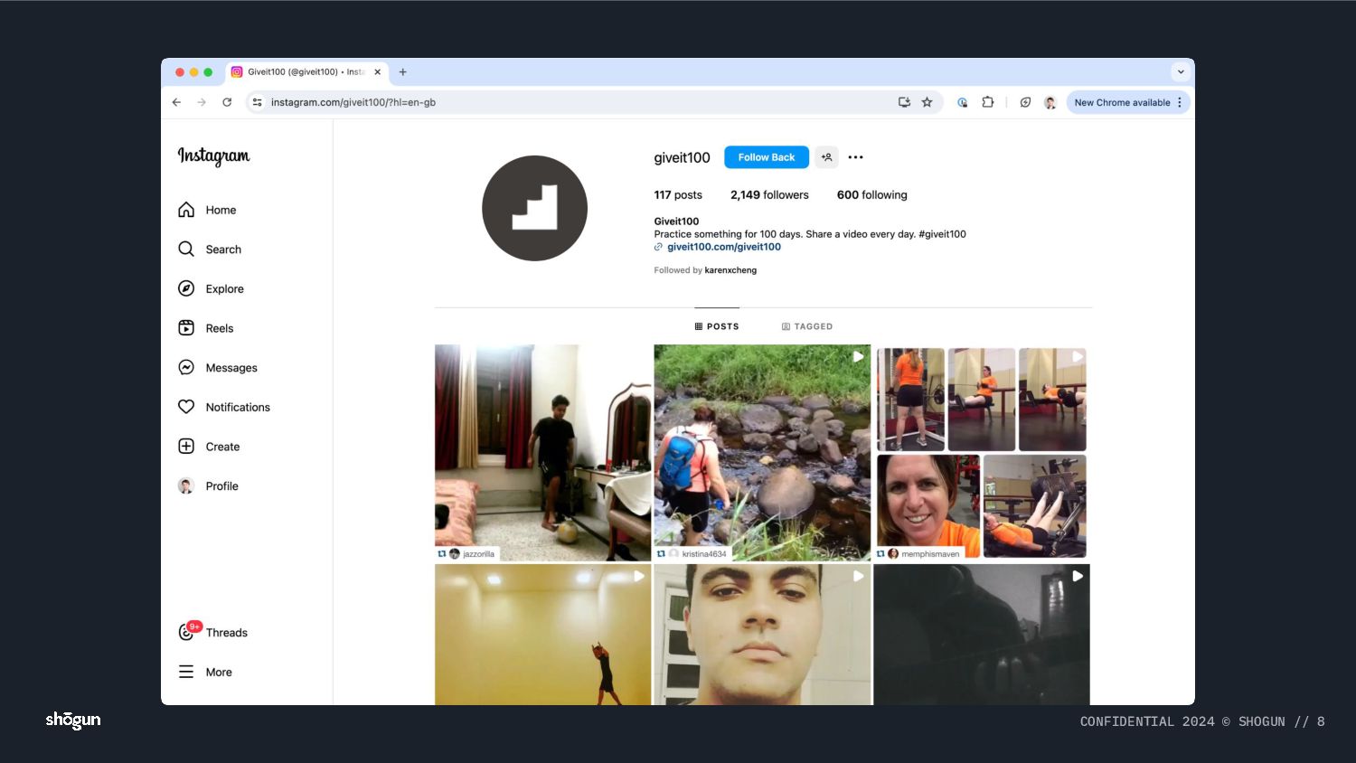This screenshot has width=1356, height=763.
Task: Click the address bar URL field
Action: (x=579, y=102)
